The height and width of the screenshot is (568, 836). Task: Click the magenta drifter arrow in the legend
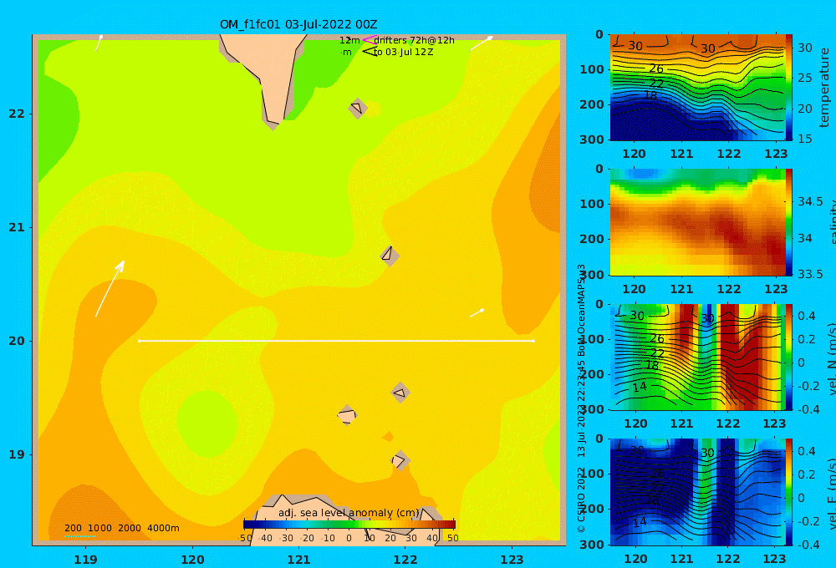(x=370, y=40)
